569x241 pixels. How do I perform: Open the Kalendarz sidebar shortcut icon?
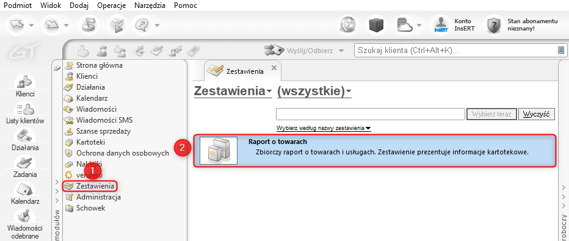point(25,189)
